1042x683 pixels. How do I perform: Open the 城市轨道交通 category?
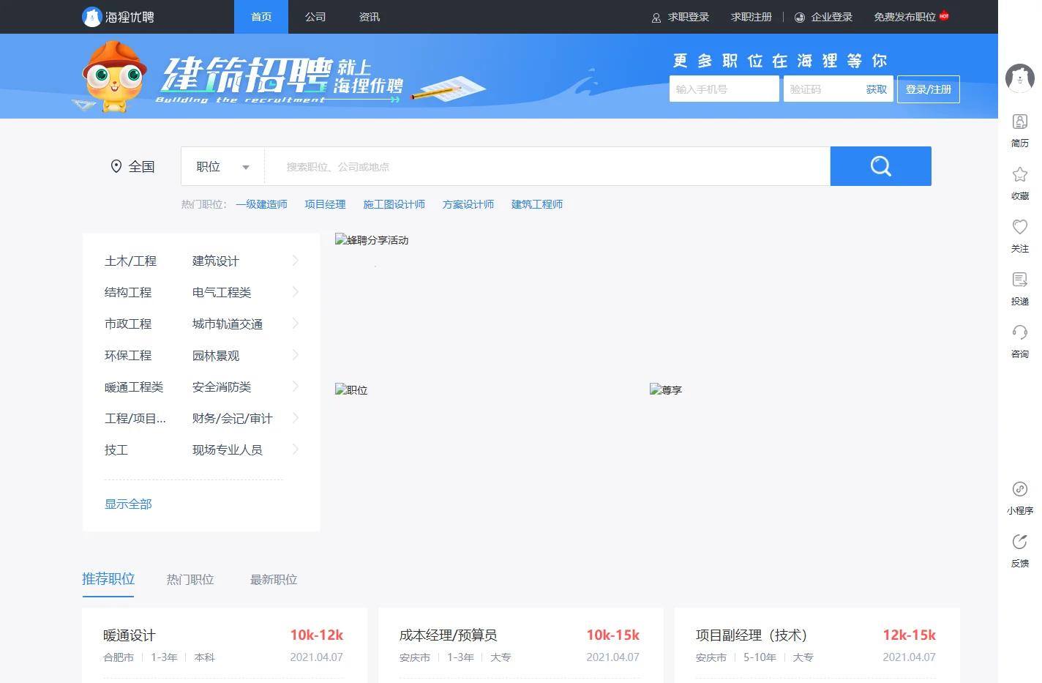coord(228,324)
